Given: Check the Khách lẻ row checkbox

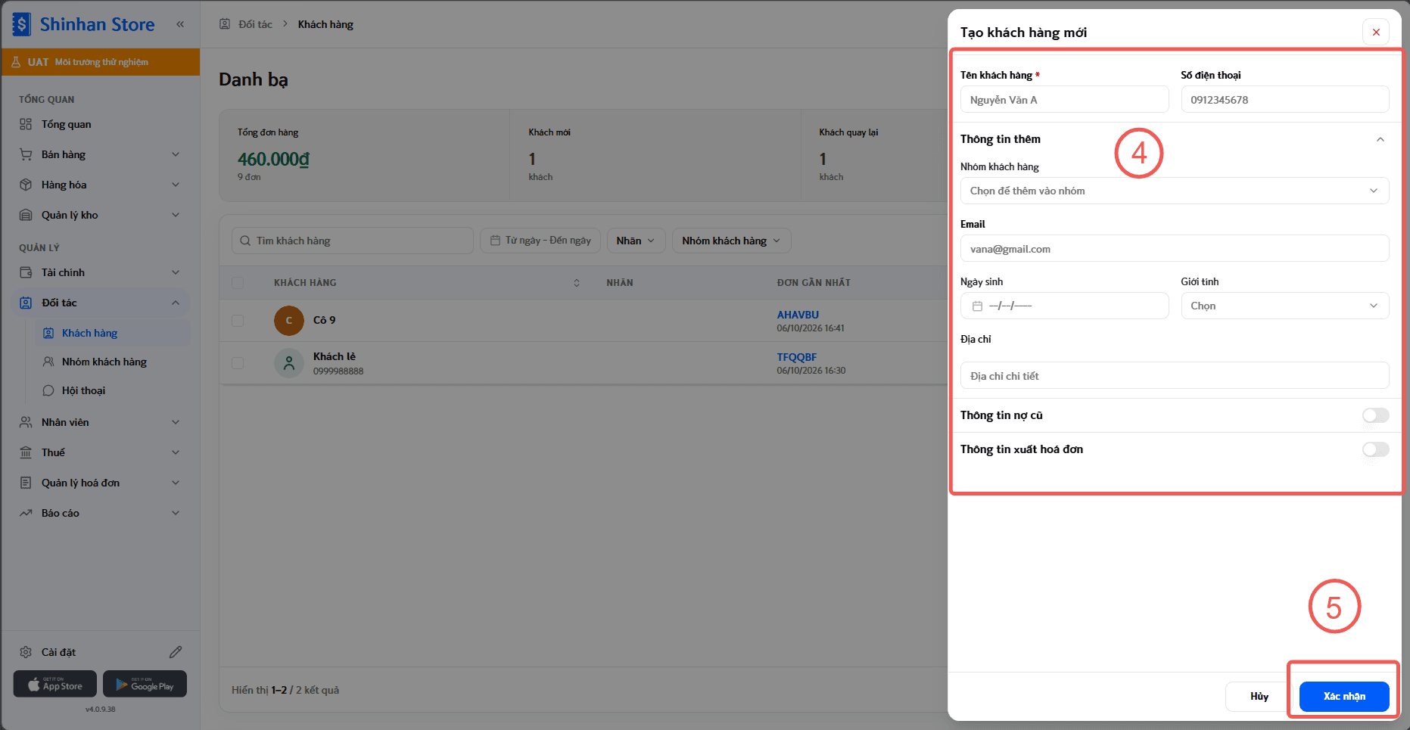Looking at the screenshot, I should (238, 363).
